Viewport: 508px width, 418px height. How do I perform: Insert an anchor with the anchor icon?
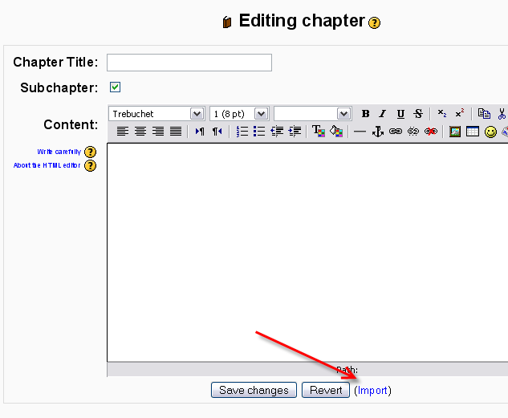[378, 132]
